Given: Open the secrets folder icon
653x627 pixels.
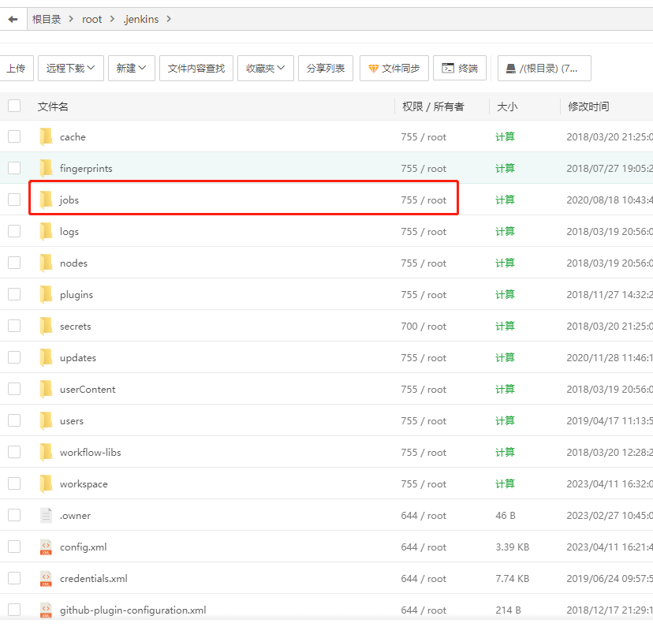Looking at the screenshot, I should coord(46,326).
